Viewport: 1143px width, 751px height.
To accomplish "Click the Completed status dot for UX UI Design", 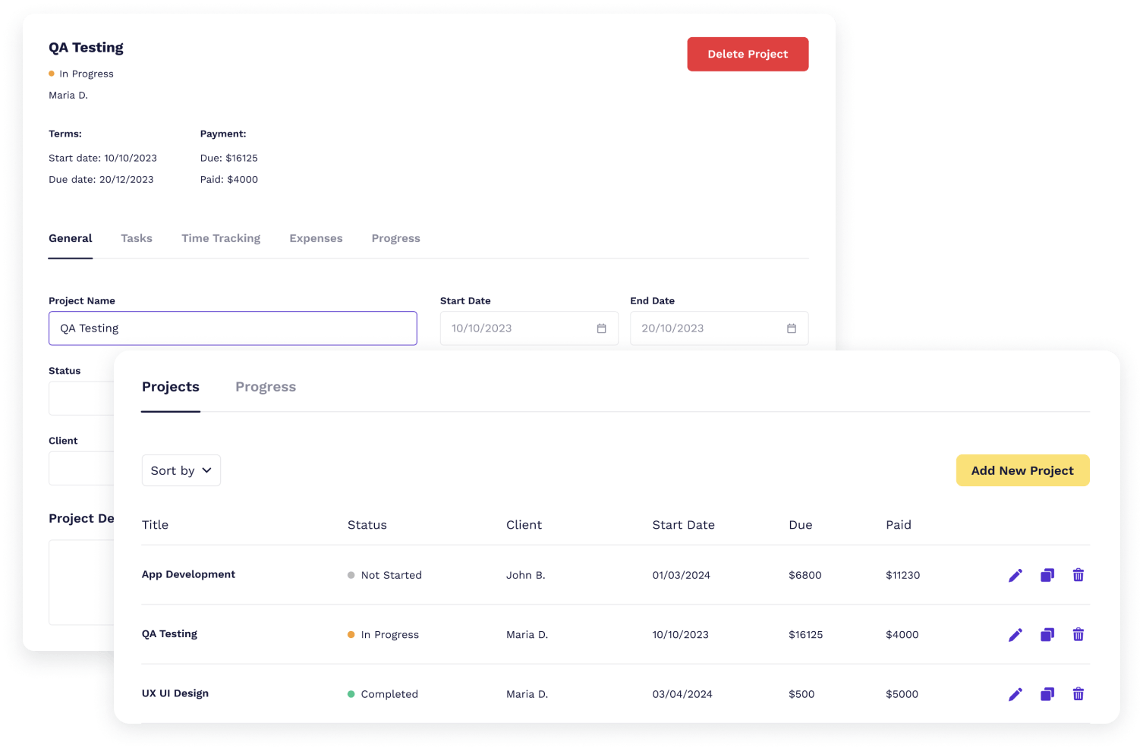I will point(351,693).
